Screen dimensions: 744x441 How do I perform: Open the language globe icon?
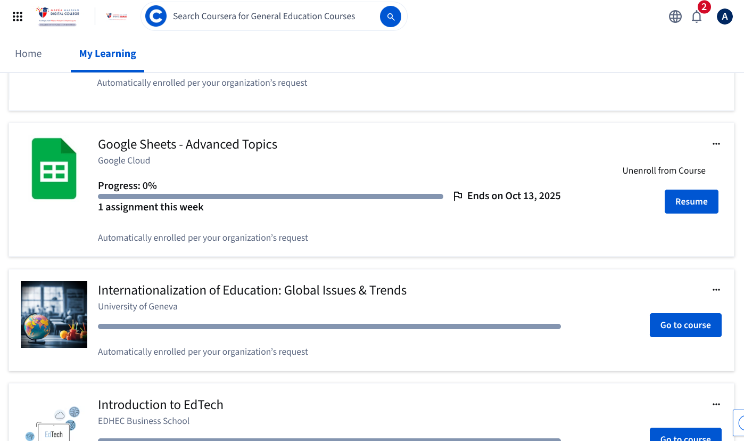675,17
